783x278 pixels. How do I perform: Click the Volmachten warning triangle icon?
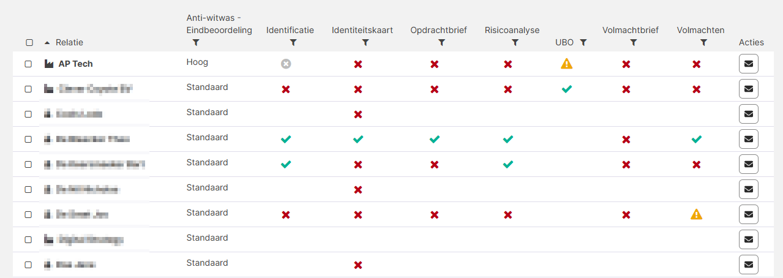click(x=696, y=214)
